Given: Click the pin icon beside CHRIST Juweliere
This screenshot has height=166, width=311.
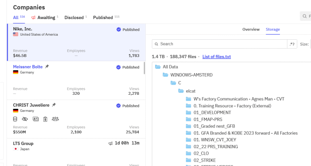Looking at the screenshot, I should click(54, 105).
